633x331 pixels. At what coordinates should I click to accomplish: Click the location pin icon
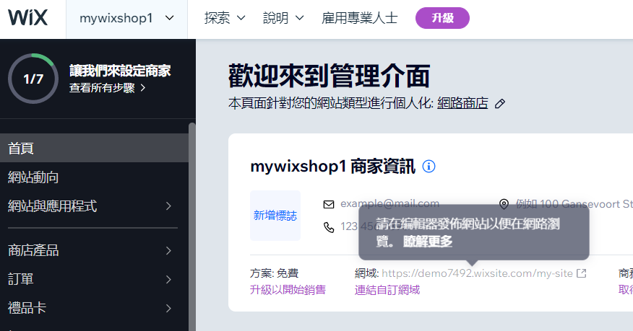[x=504, y=204]
